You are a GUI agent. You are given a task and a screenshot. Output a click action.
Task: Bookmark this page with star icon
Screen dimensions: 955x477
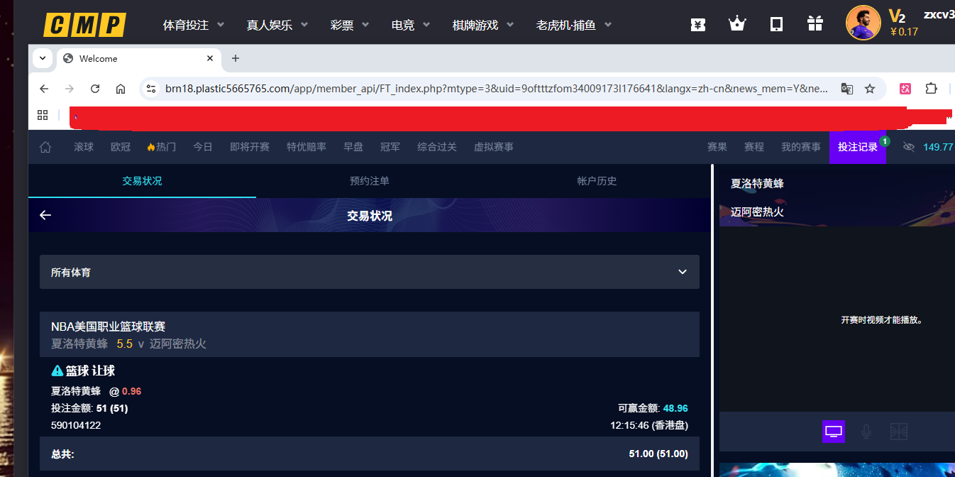point(870,89)
